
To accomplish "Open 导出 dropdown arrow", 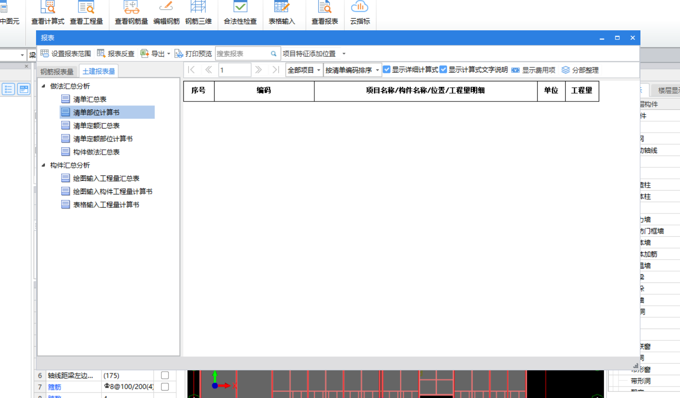I will [168, 54].
